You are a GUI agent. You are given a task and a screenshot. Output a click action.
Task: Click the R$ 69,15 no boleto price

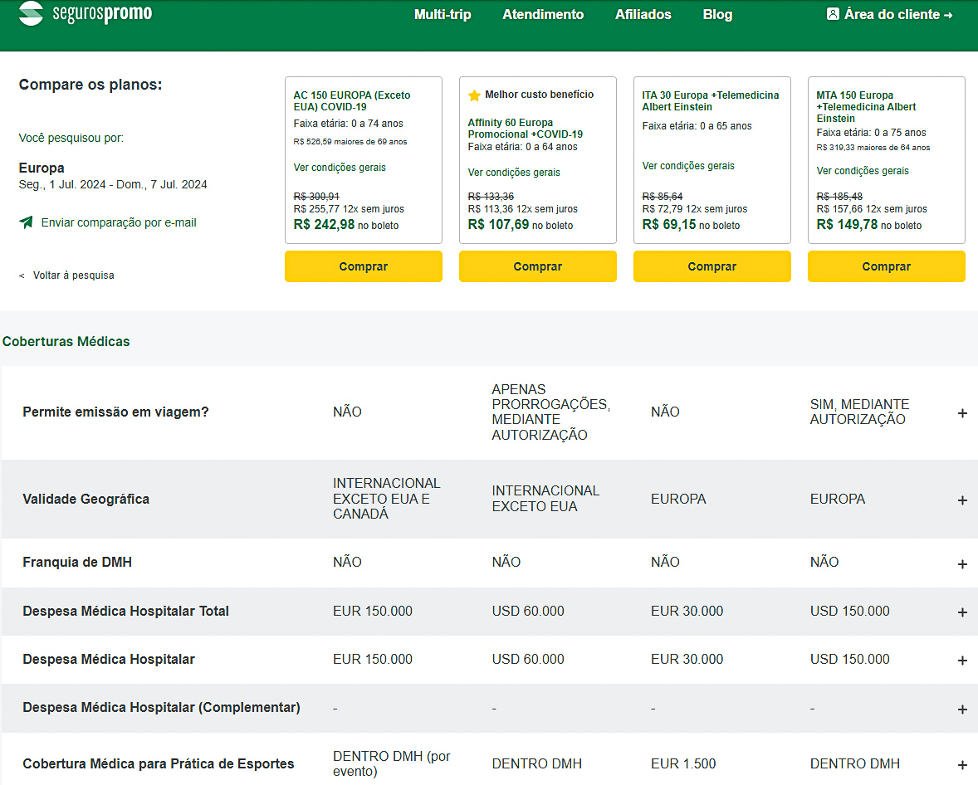[691, 225]
